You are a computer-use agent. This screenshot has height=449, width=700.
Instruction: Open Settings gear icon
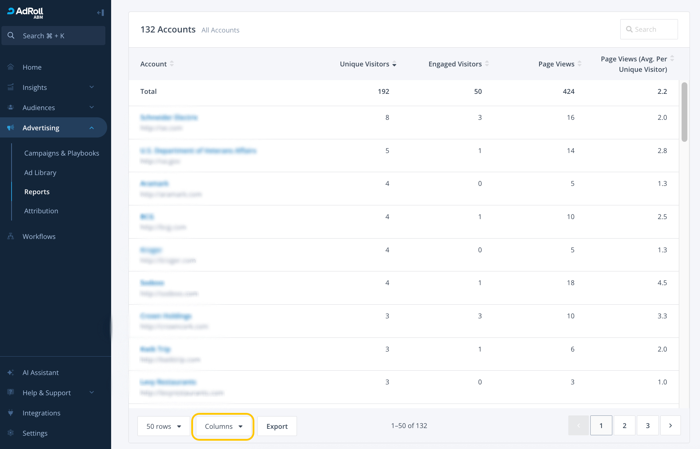(11, 433)
